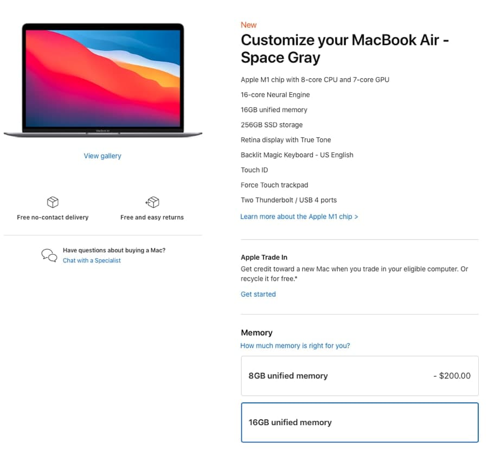Select the 16GB unified memory option
This screenshot has height=449, width=488.
[x=359, y=422]
